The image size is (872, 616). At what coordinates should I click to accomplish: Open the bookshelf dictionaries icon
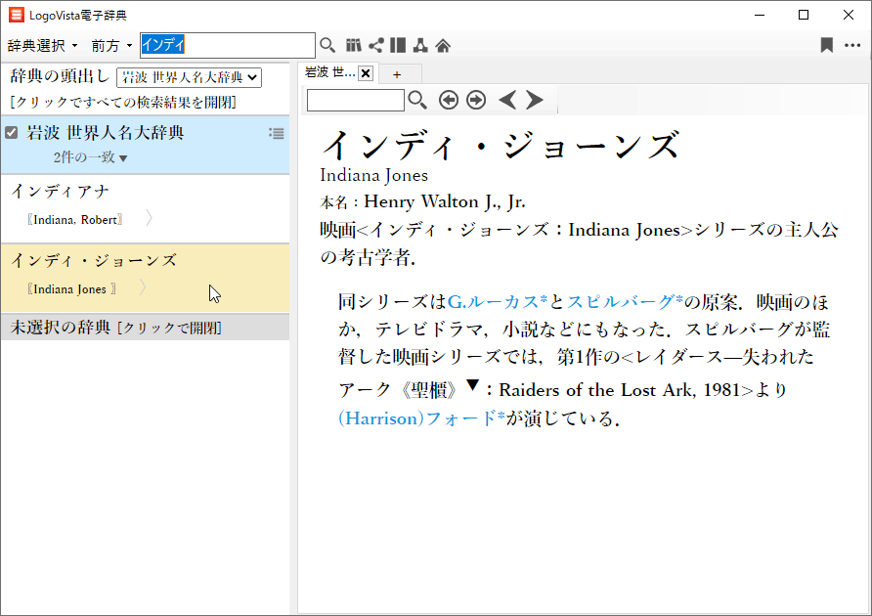353,45
